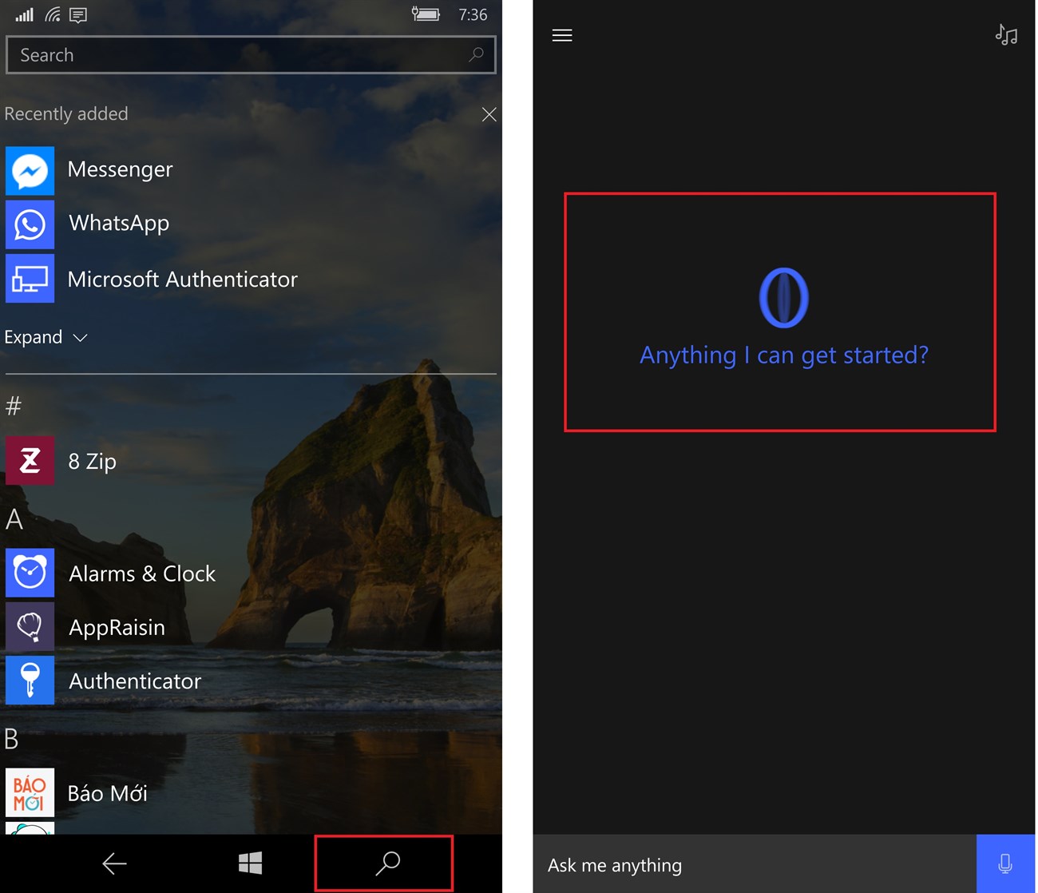Viewport: 1038px width, 893px height.
Task: Tap the magnifier inside the Search box
Action: 476,54
